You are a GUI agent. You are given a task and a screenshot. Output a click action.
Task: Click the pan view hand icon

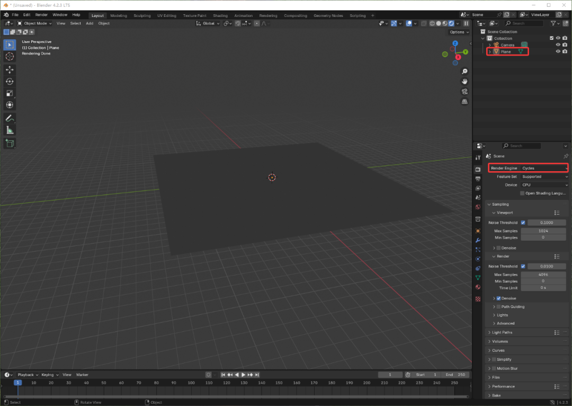click(x=464, y=82)
